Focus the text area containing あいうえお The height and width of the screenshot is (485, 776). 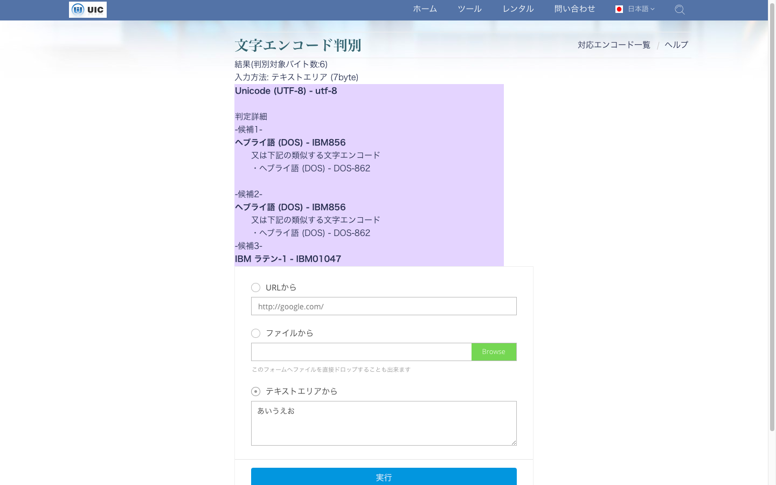coord(384,423)
